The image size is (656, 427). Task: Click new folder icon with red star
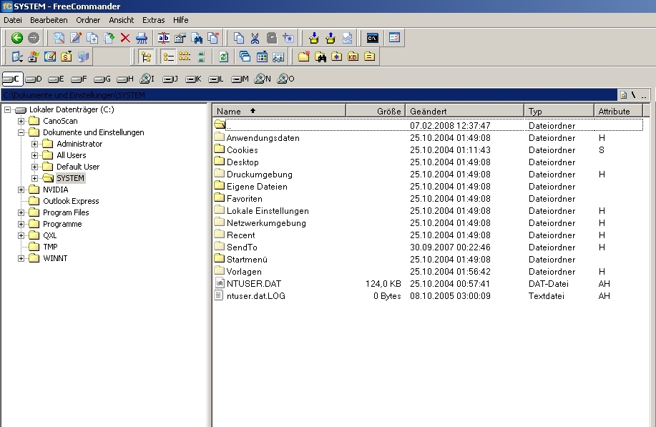(x=304, y=57)
